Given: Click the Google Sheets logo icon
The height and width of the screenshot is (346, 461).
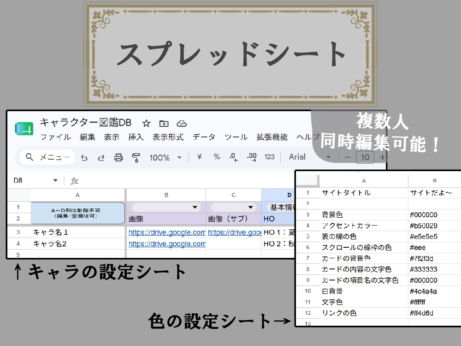Looking at the screenshot, I should point(24,129).
